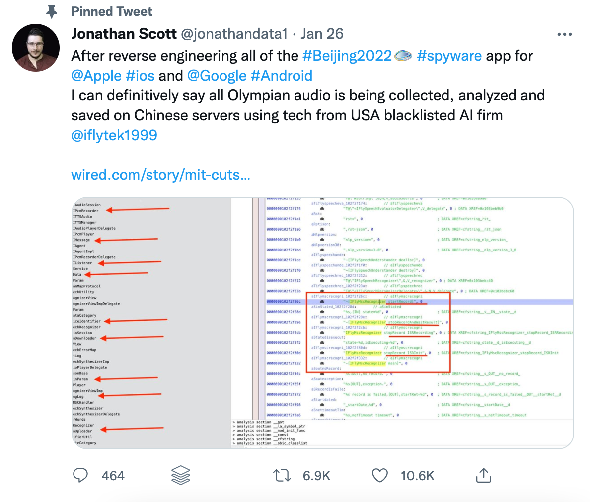View the 464 replies count
Viewport: 590px width, 502px height.
[114, 475]
